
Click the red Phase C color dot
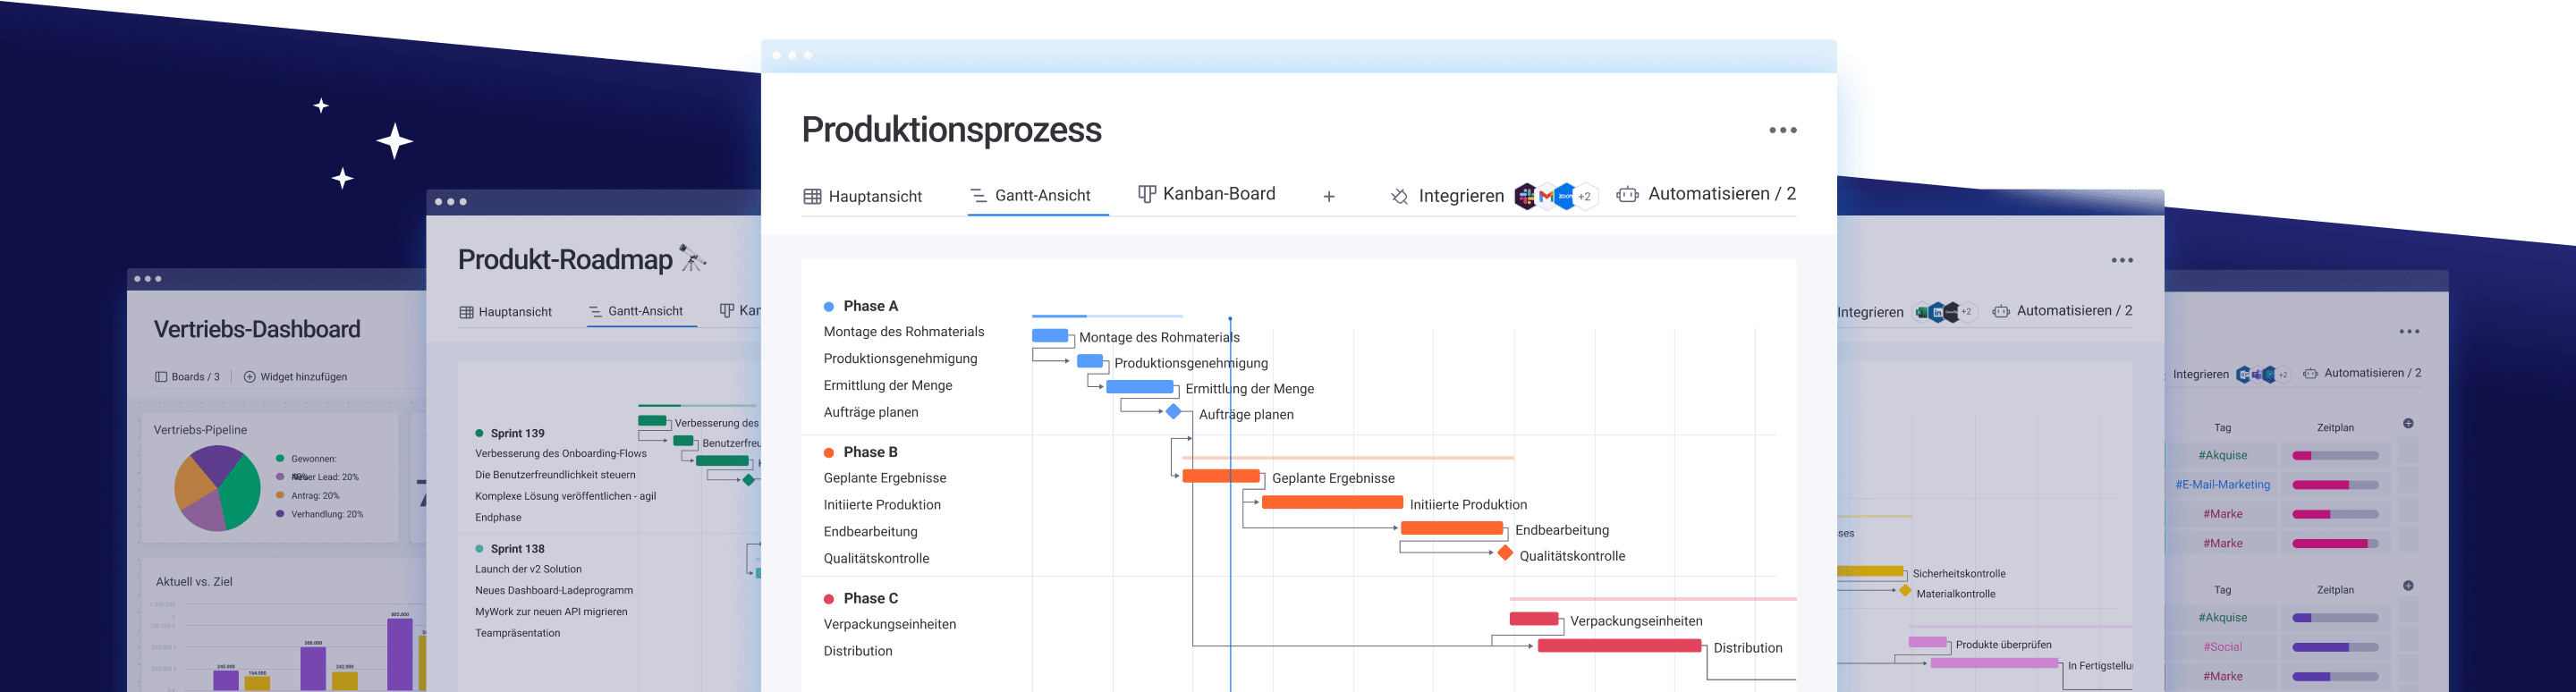829,599
